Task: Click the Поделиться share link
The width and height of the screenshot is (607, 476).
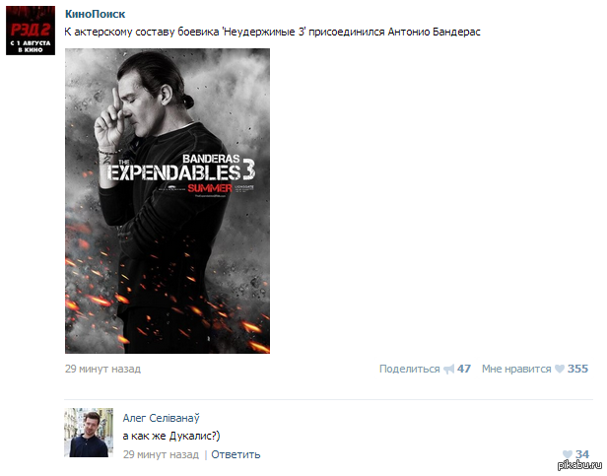Action: pos(409,369)
